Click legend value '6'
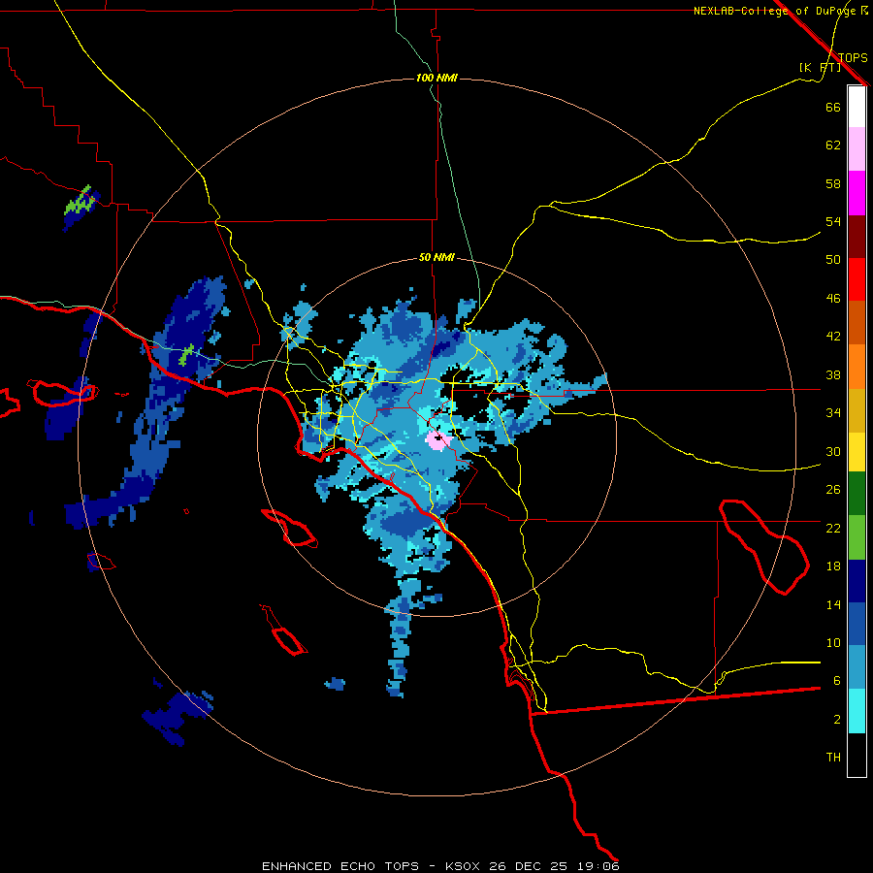873x873 pixels. point(837,680)
